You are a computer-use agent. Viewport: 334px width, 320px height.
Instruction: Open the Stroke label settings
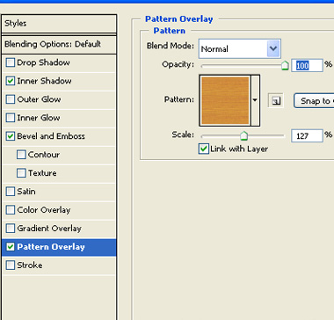coord(30,265)
